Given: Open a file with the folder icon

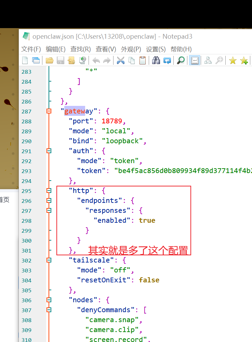Looking at the screenshot, I should click(50, 60).
